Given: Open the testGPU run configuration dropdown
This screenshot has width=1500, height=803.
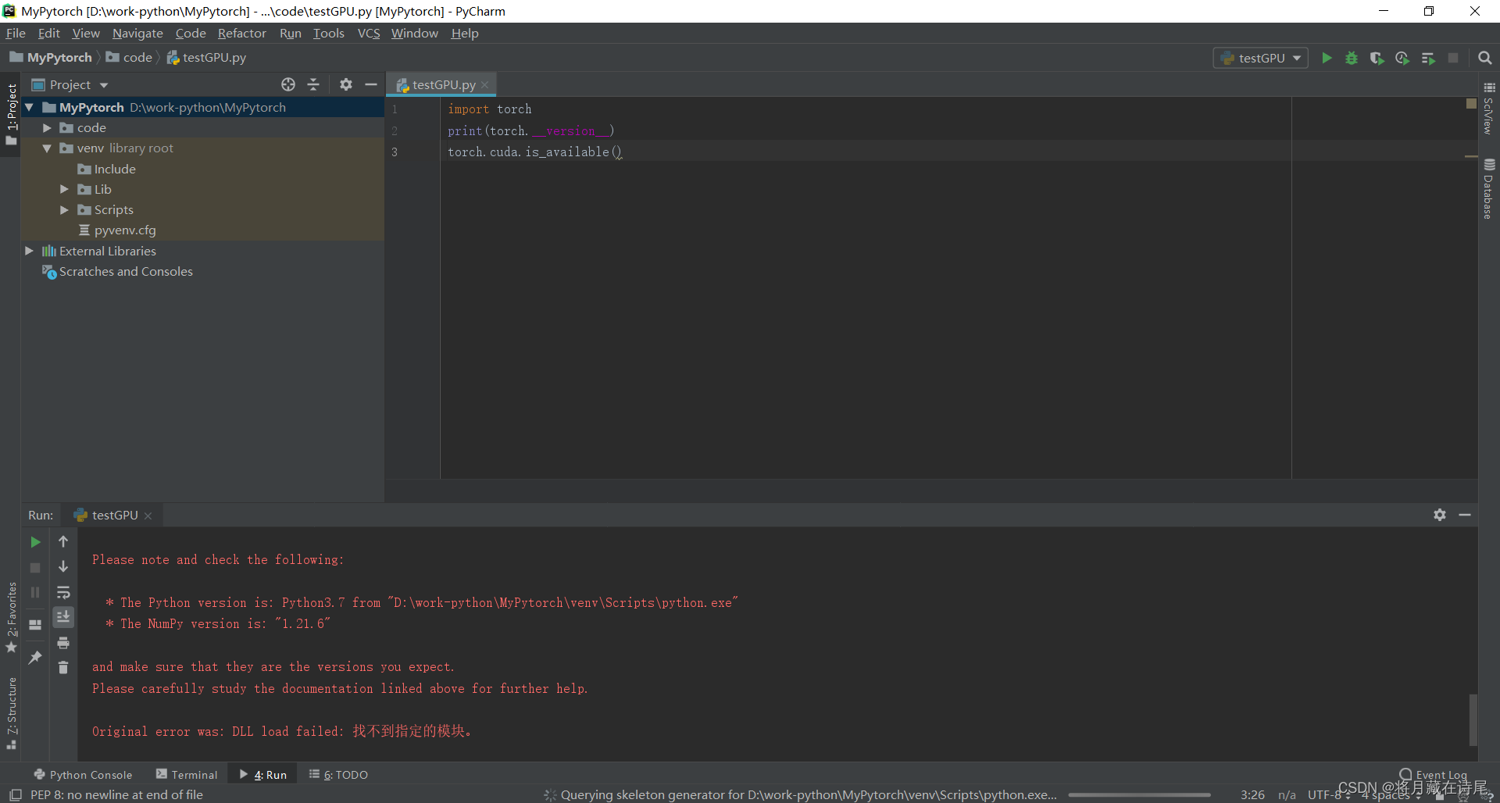Looking at the screenshot, I should [1261, 58].
